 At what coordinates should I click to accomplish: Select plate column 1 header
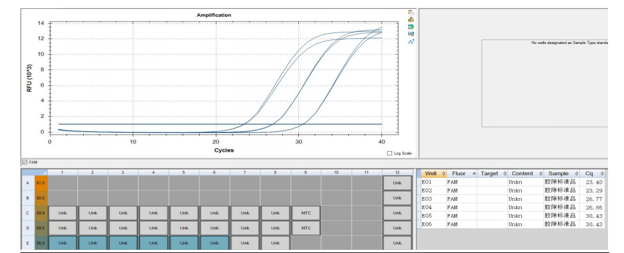click(x=63, y=172)
